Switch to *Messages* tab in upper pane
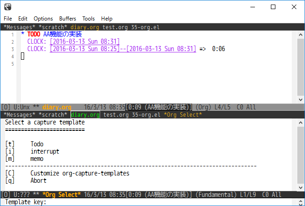Viewport: 305px width, 206px height. (19, 27)
